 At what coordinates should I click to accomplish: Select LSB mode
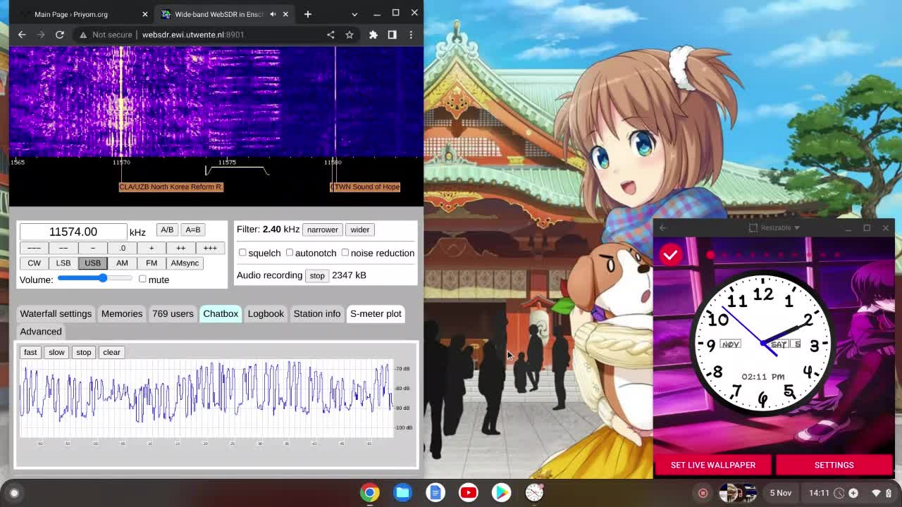[63, 263]
